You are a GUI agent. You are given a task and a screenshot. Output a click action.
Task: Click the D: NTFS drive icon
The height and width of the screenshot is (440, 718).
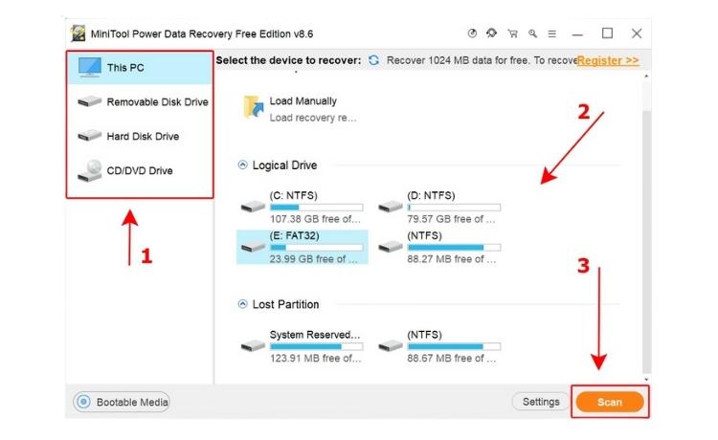click(x=391, y=207)
